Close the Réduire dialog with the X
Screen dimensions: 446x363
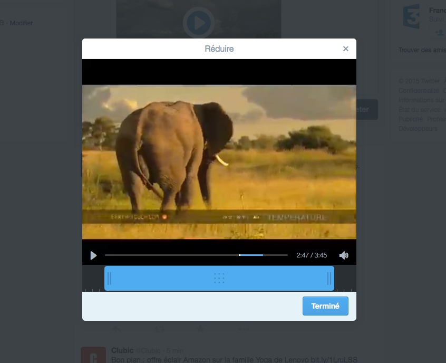346,49
